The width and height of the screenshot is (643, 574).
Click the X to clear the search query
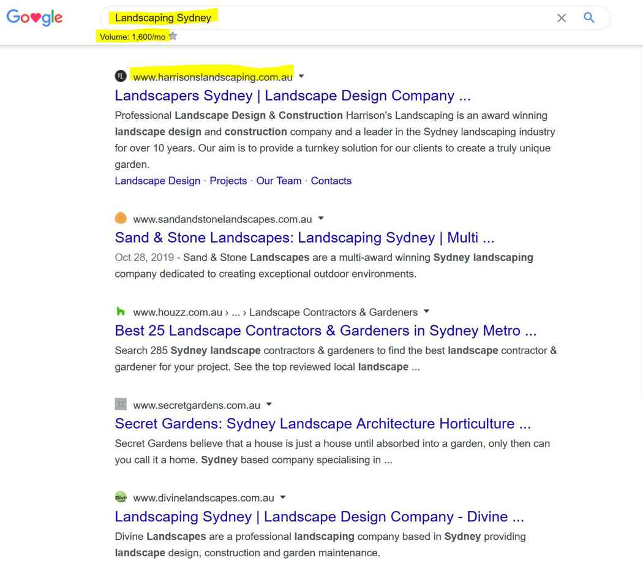click(x=561, y=18)
